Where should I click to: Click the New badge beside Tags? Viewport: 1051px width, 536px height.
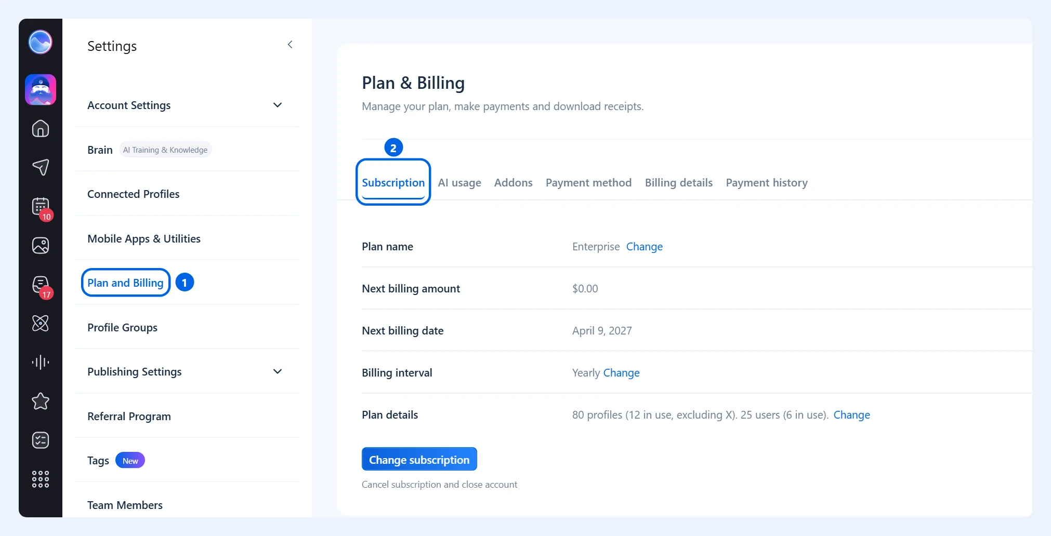coord(130,460)
